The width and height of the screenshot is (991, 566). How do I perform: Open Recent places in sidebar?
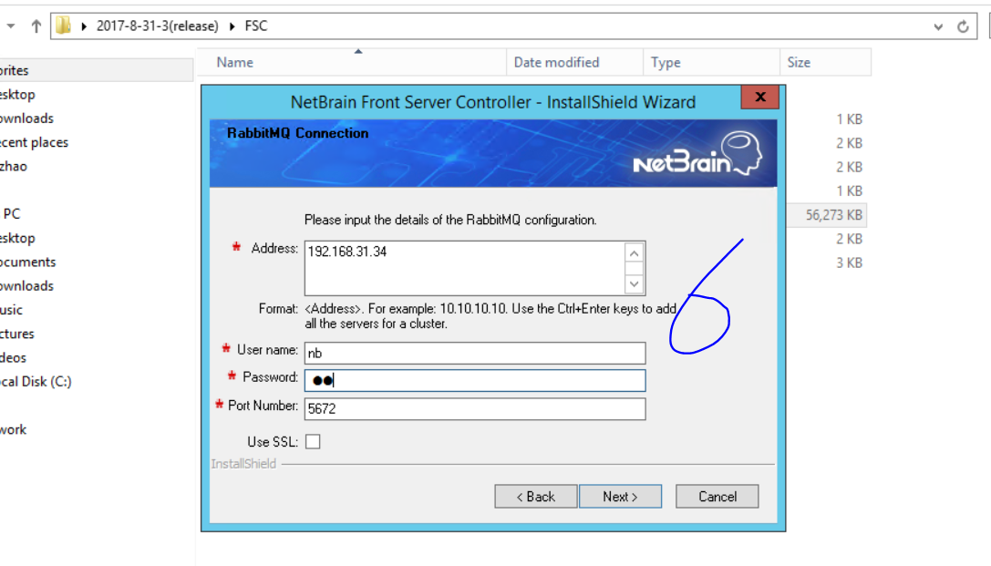pyautogui.click(x=34, y=143)
